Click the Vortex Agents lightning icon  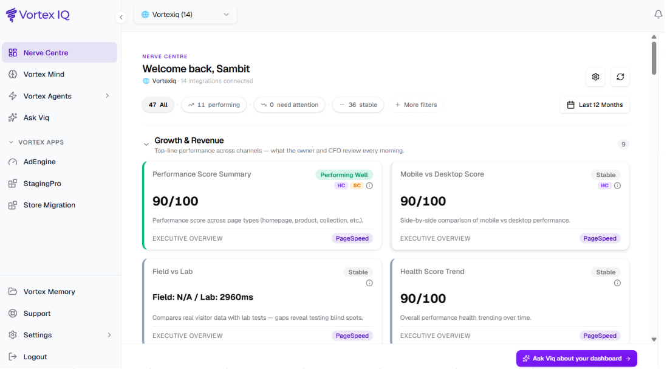pyautogui.click(x=13, y=96)
